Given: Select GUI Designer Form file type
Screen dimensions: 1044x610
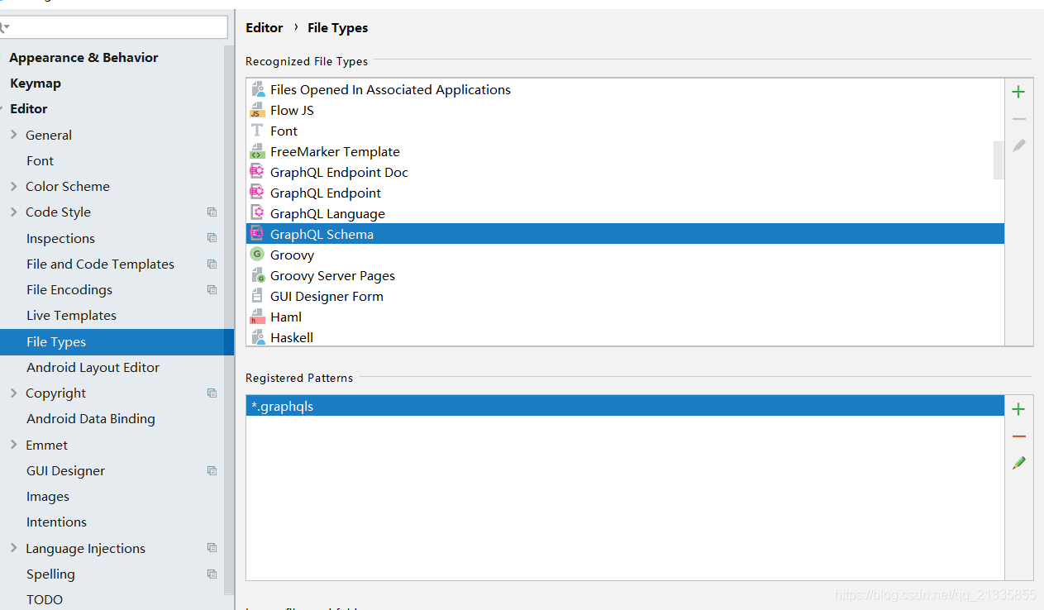Looking at the screenshot, I should (x=625, y=296).
